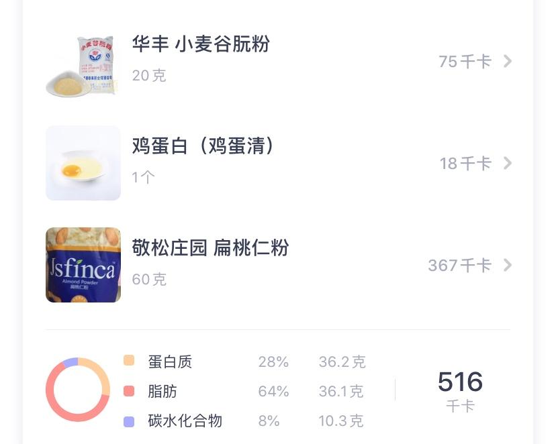
Task: Click the 18 千卡 calorie value
Action: point(465,164)
